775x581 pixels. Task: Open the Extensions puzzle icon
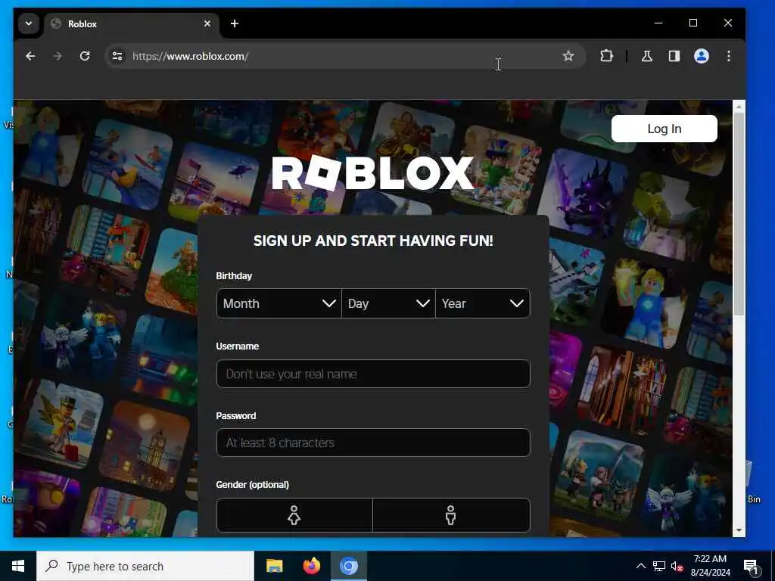tap(606, 56)
